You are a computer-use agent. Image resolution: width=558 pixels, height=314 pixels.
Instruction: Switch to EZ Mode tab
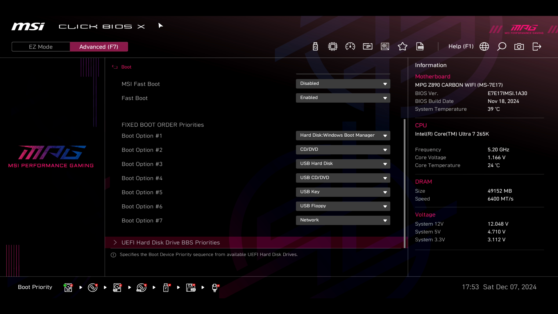click(x=41, y=47)
